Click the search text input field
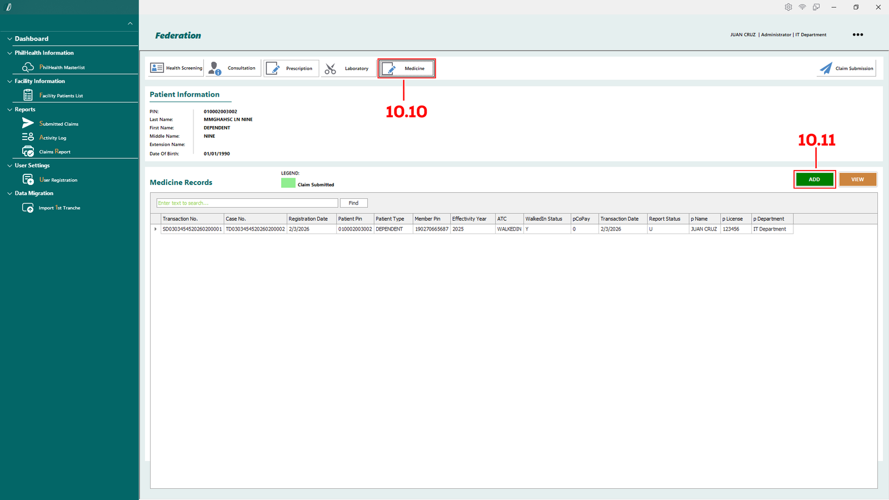 click(x=247, y=203)
